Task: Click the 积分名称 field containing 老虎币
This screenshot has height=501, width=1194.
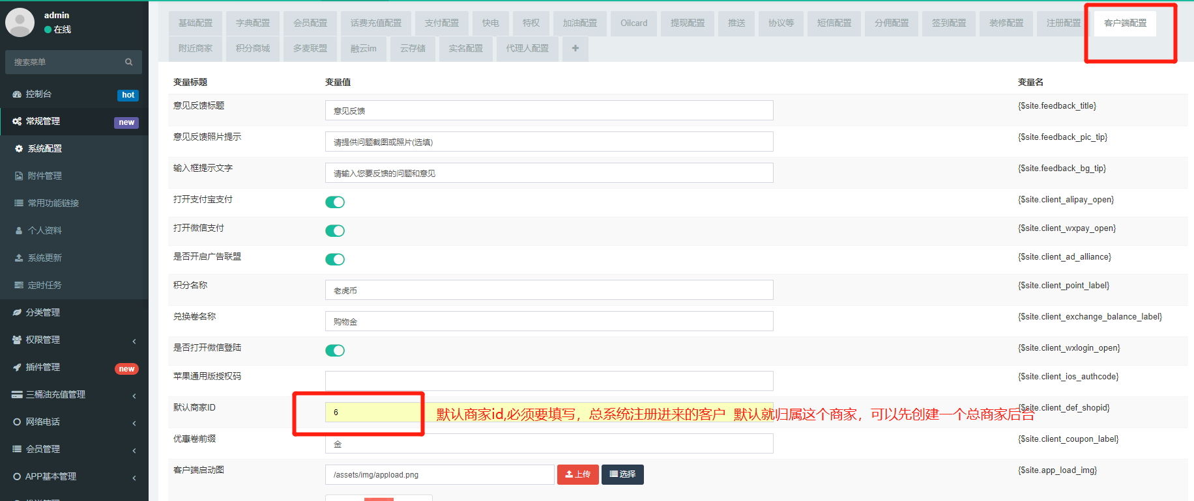Action: (x=549, y=290)
